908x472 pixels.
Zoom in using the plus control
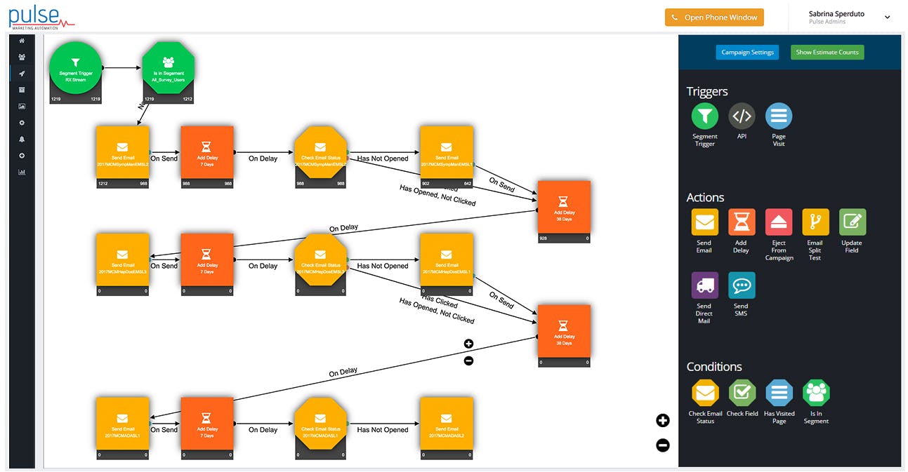point(662,420)
